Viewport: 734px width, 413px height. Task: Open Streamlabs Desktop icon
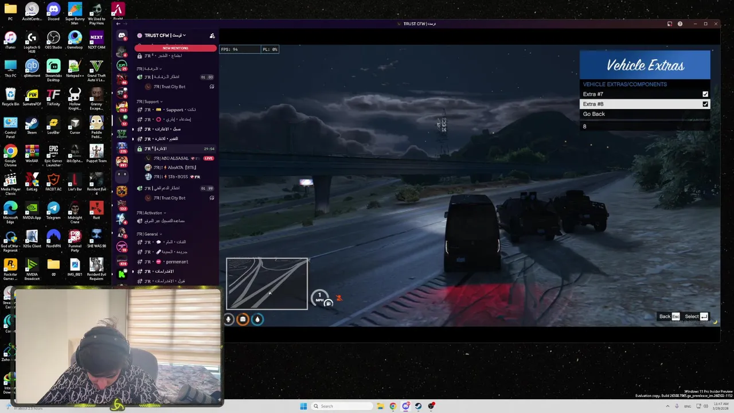pyautogui.click(x=53, y=70)
